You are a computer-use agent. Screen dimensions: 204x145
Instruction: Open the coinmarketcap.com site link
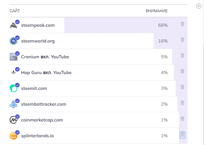42,120
